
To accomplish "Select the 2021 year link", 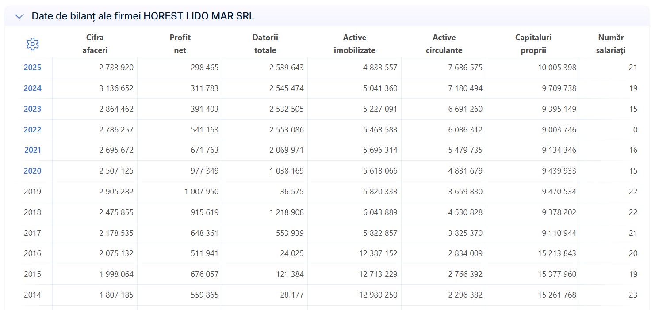I will click(x=32, y=150).
